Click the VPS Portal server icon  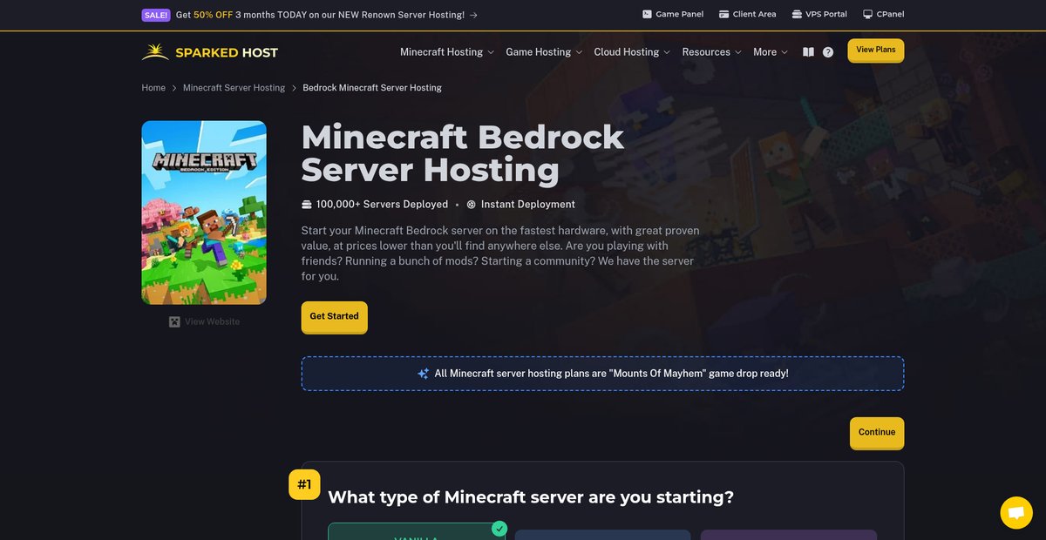[x=797, y=14]
